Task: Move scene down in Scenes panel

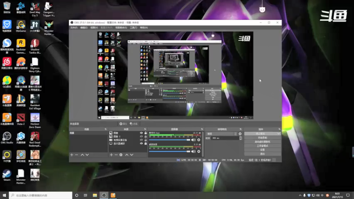Action: click(x=87, y=155)
